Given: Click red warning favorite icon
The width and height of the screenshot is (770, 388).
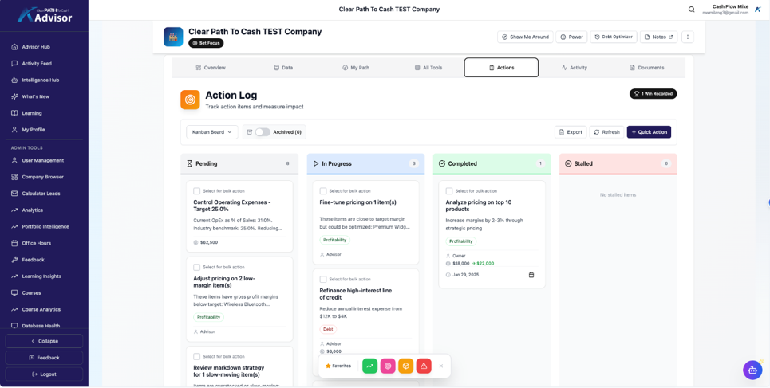Looking at the screenshot, I should tap(424, 366).
